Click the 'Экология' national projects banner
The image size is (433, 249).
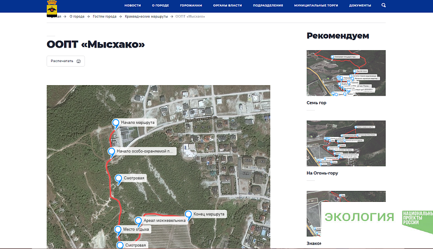[x=377, y=217]
